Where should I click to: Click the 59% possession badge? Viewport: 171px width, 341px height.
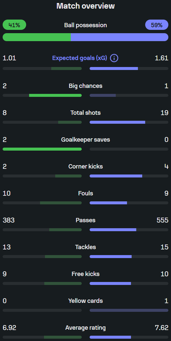(x=157, y=25)
